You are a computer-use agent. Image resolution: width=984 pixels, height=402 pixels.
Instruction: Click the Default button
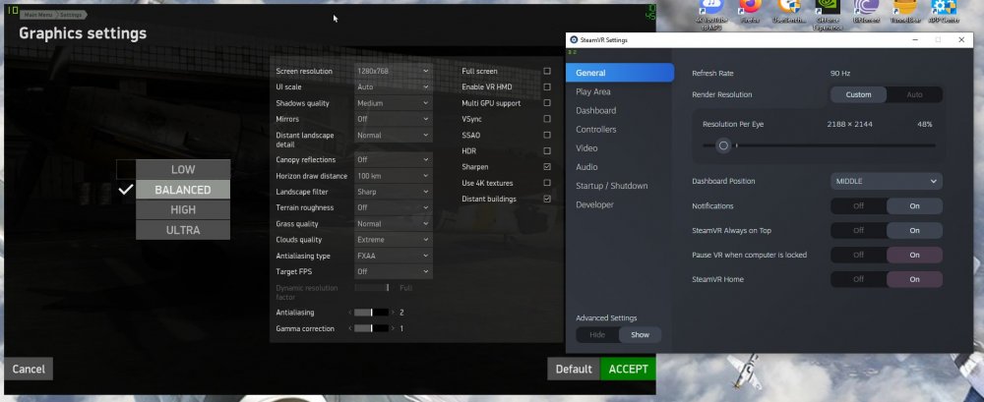tap(574, 369)
